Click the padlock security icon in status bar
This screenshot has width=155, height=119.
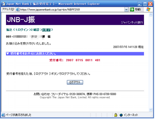pos(116,115)
